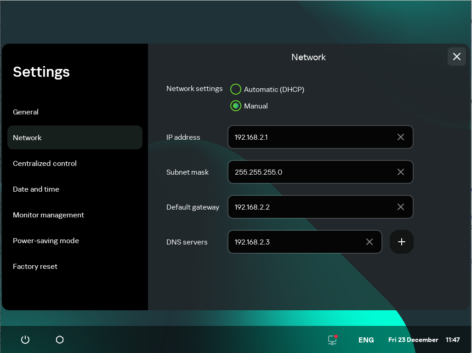
Task: Switch keyboard language from ENG
Action: click(366, 340)
